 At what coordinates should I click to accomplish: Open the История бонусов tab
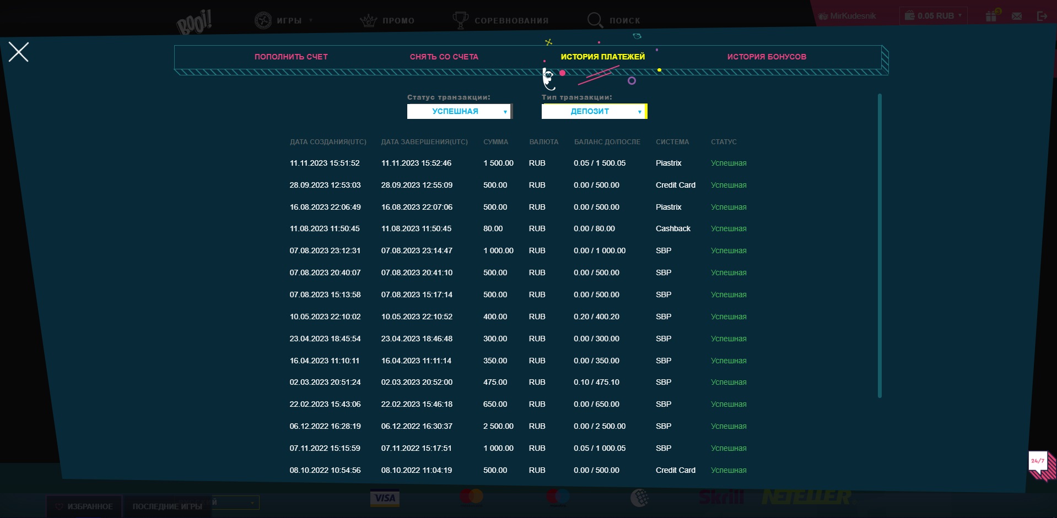pyautogui.click(x=766, y=57)
